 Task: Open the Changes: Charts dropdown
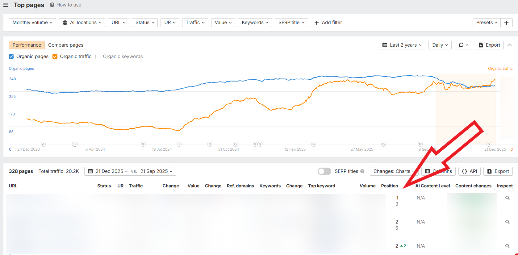tap(394, 171)
